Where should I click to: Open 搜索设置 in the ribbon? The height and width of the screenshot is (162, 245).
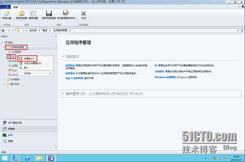tap(33, 15)
